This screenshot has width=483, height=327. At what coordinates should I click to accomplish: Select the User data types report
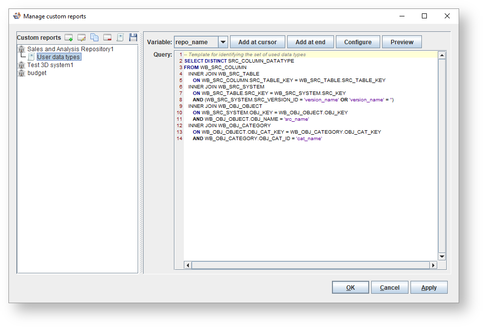click(58, 57)
